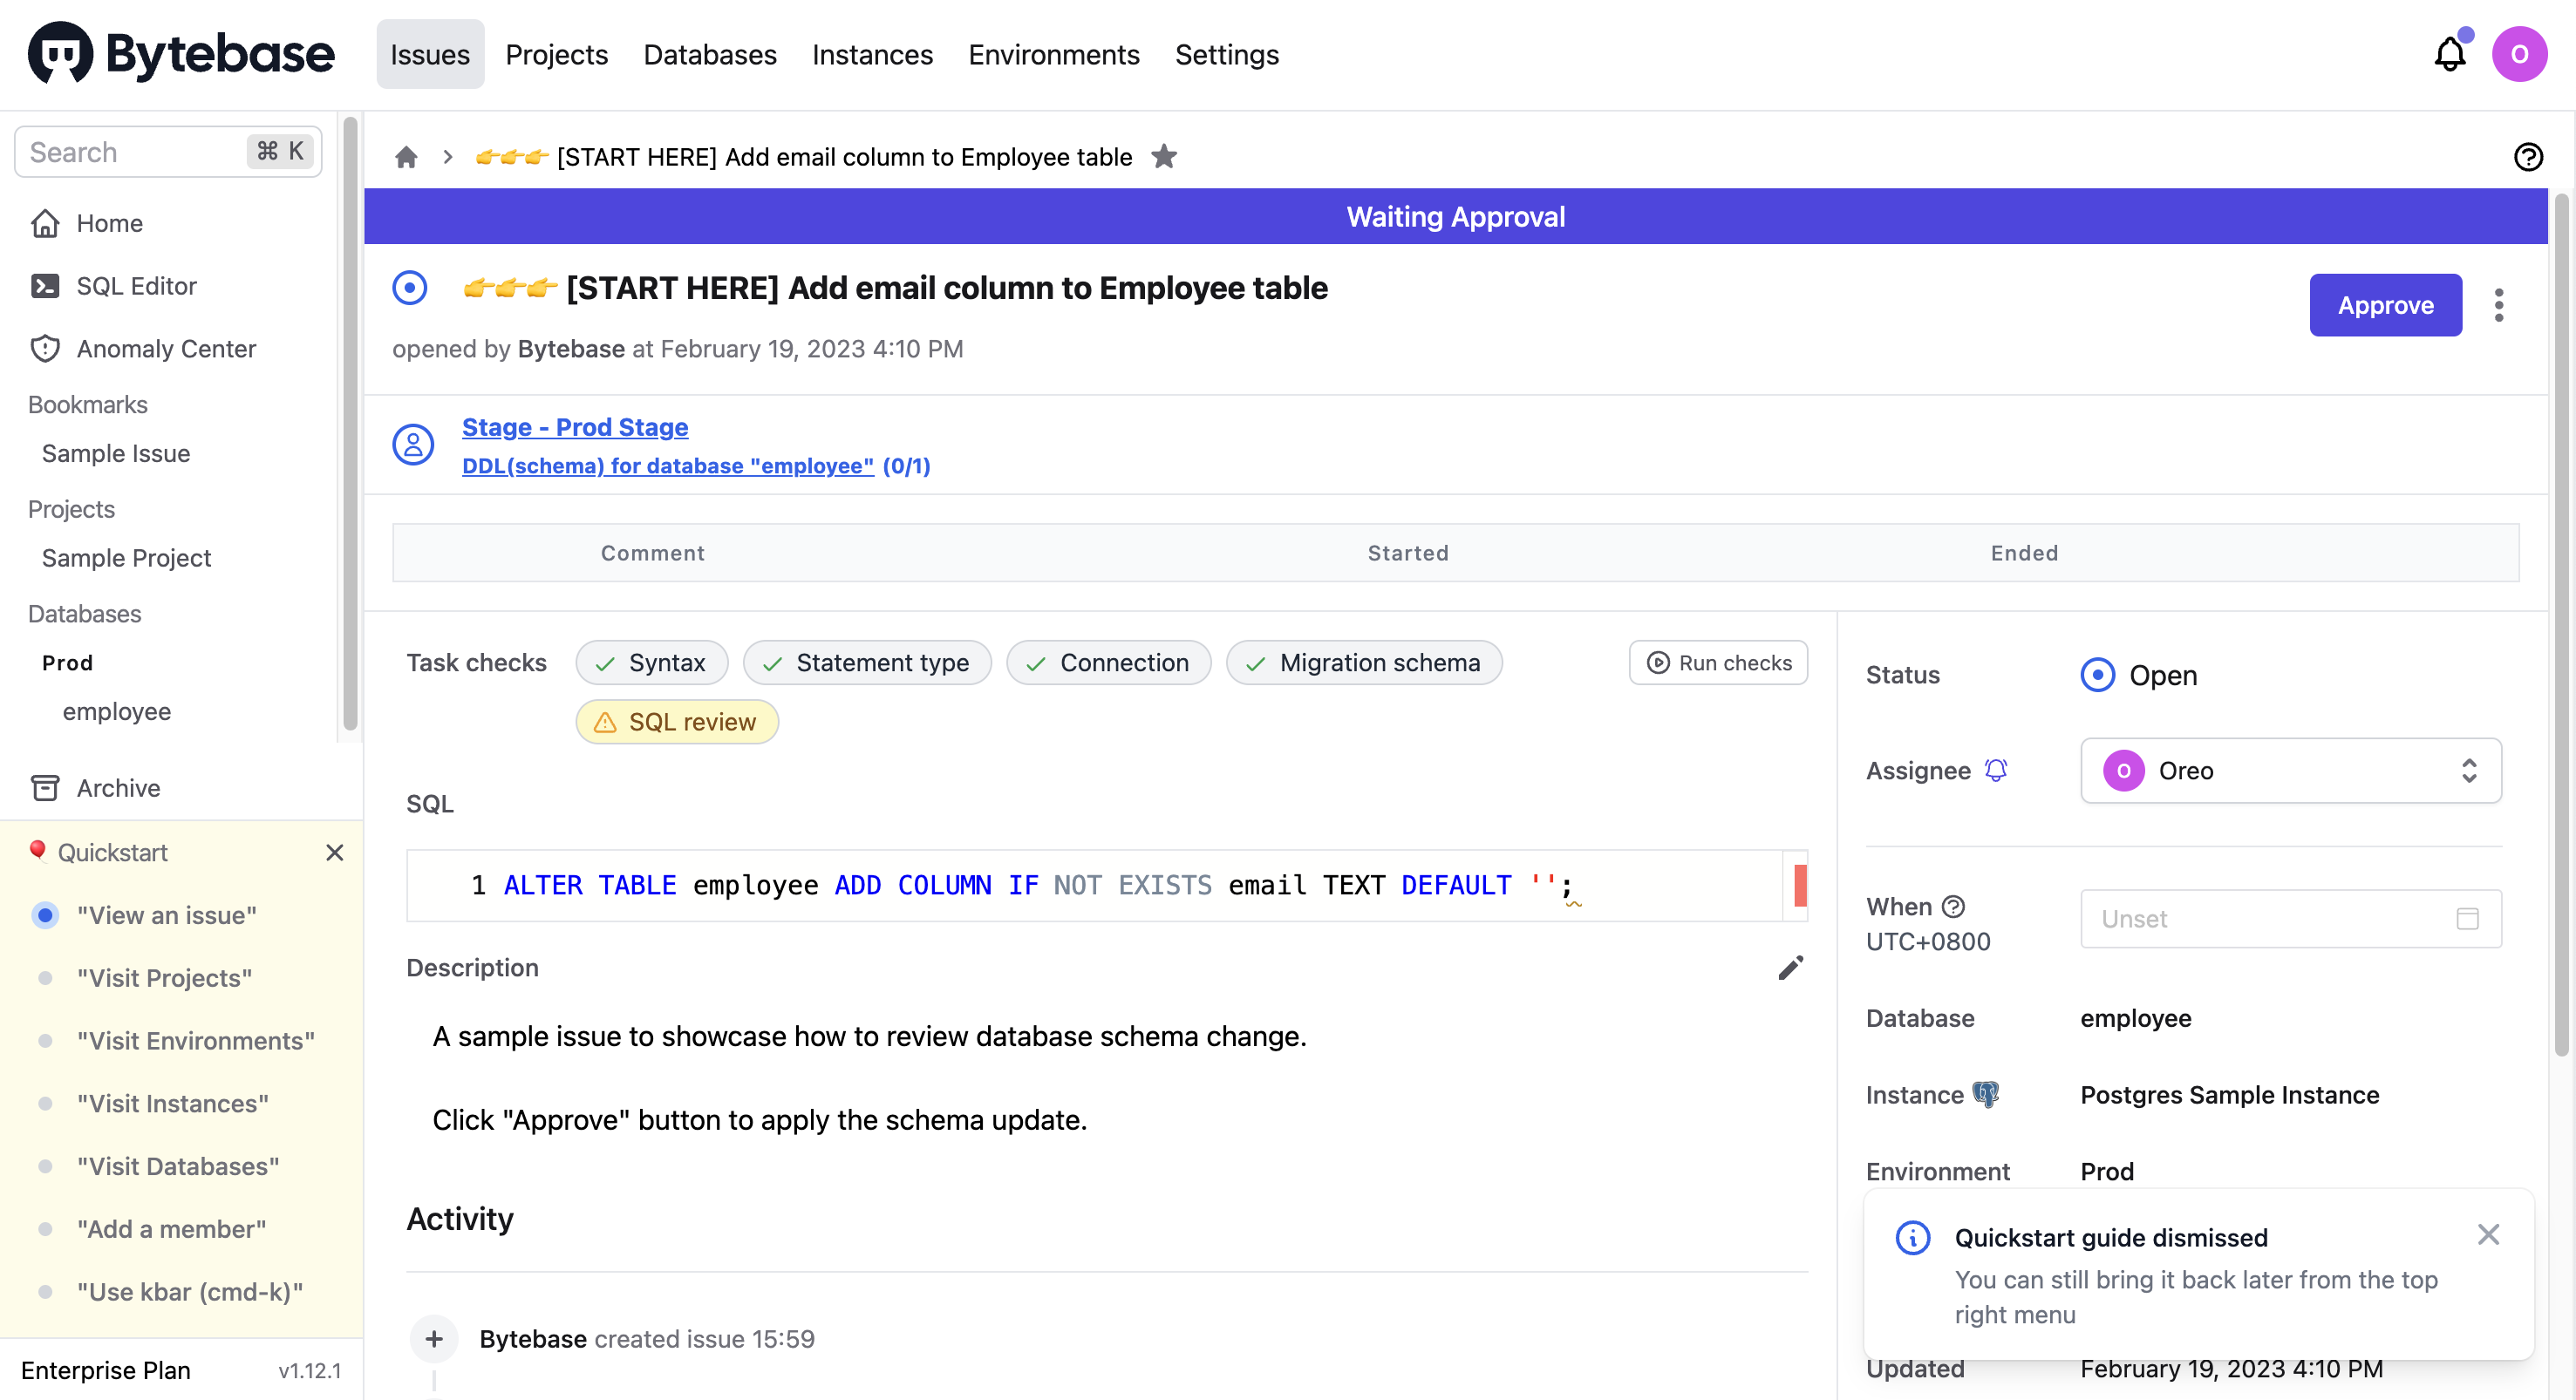The height and width of the screenshot is (1400, 2576).
Task: Click the description edit pencil icon
Action: coord(1790,967)
